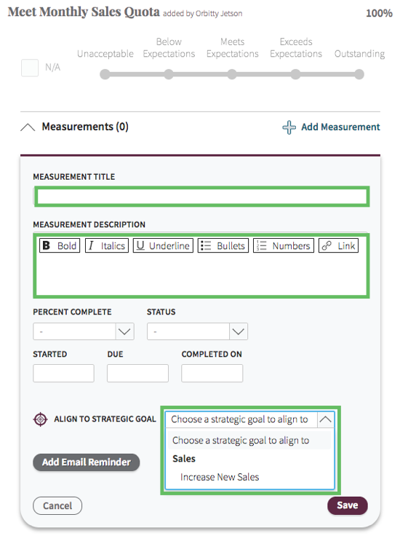Check the N/A checkbox
This screenshot has width=400, height=536.
pyautogui.click(x=30, y=68)
